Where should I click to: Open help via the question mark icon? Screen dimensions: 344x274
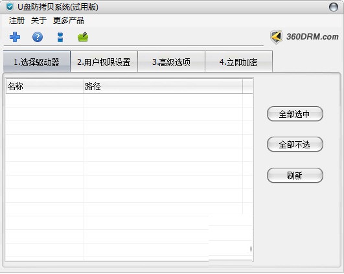(38, 37)
